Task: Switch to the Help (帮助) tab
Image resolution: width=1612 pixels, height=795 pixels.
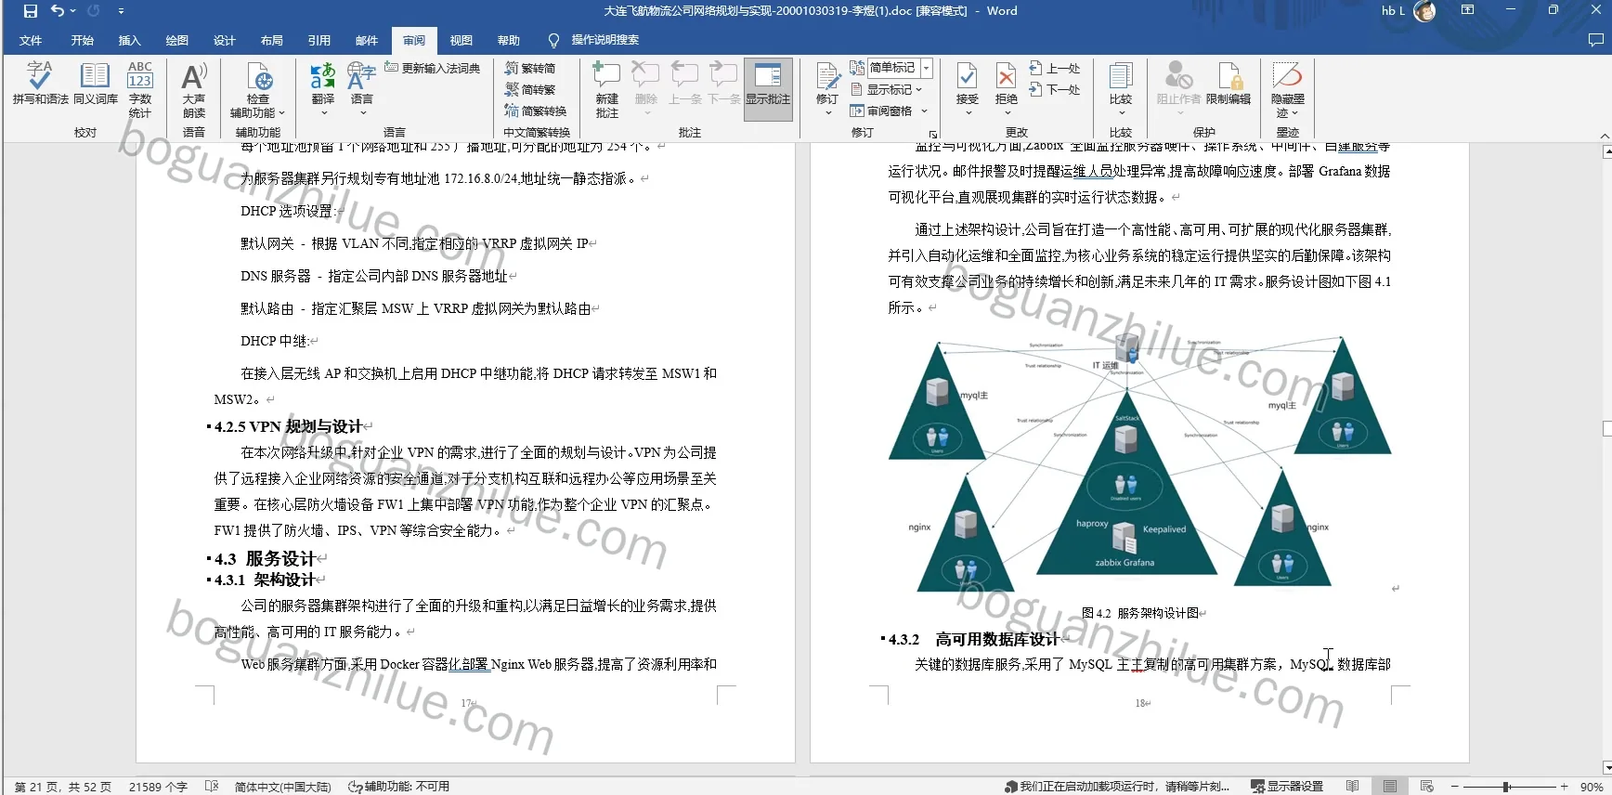Action: tap(508, 40)
